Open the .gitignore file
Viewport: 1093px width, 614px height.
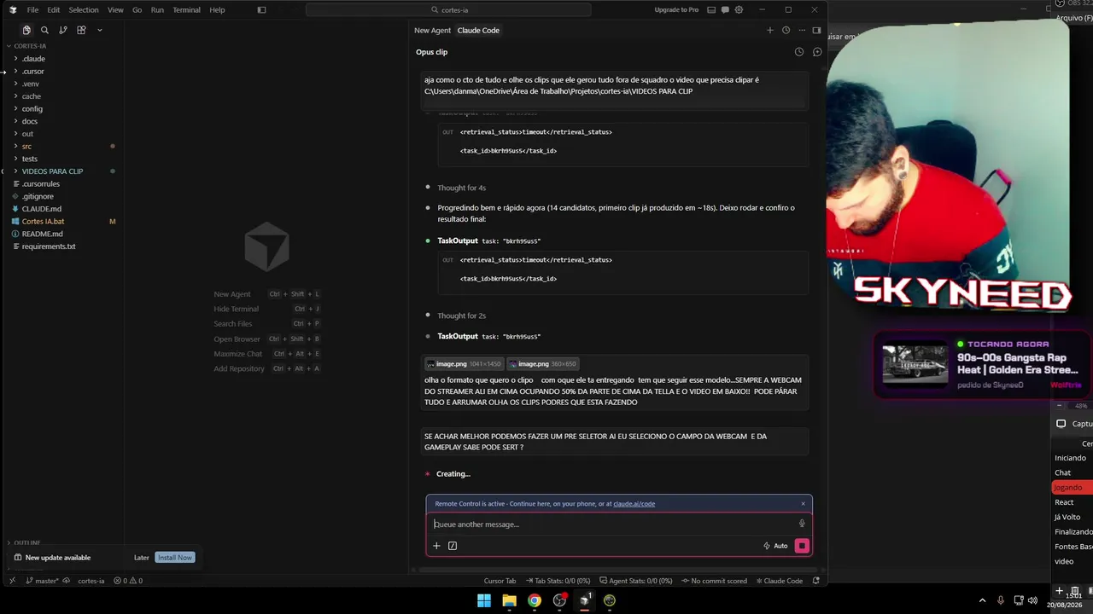tap(38, 196)
